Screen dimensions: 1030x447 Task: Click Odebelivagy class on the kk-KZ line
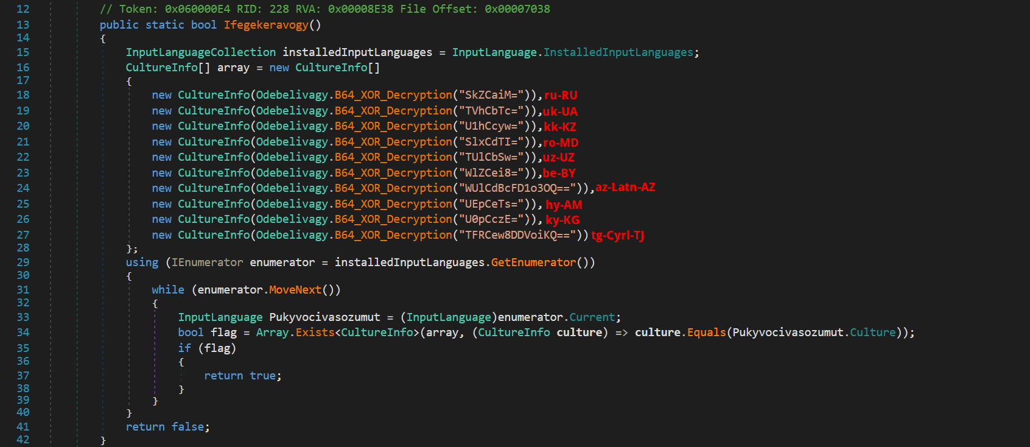click(x=293, y=126)
